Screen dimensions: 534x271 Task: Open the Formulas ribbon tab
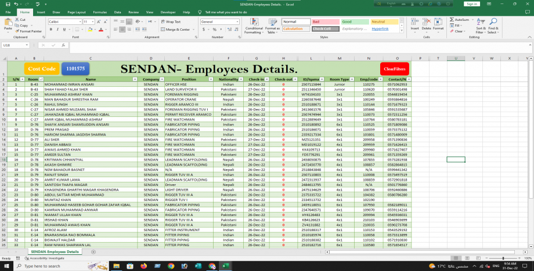point(100,12)
